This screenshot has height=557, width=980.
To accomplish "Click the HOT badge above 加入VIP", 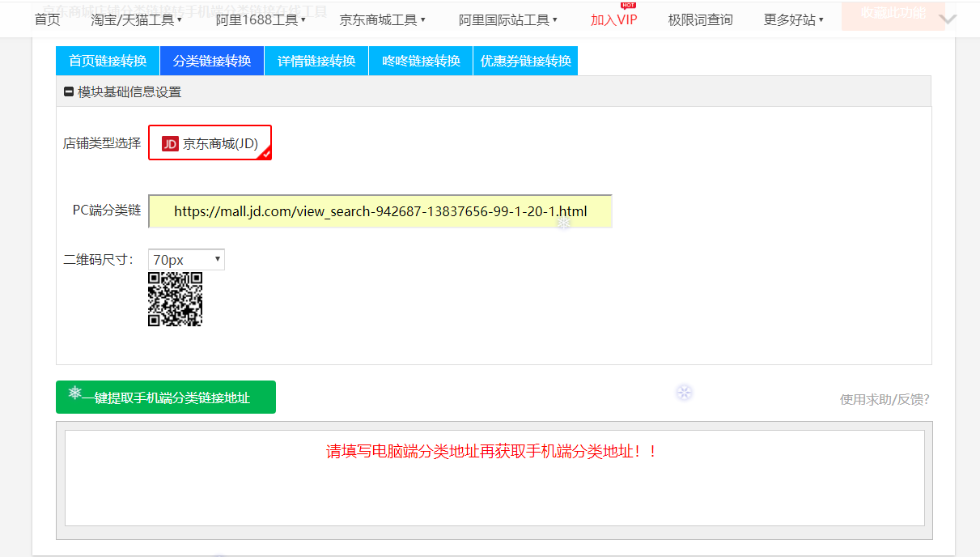I will 628,5.
